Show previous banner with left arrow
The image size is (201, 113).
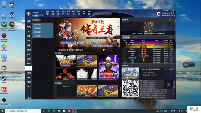point(57,35)
